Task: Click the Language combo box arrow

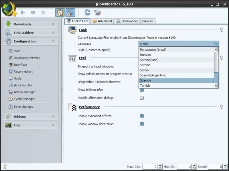Action: click(x=216, y=44)
